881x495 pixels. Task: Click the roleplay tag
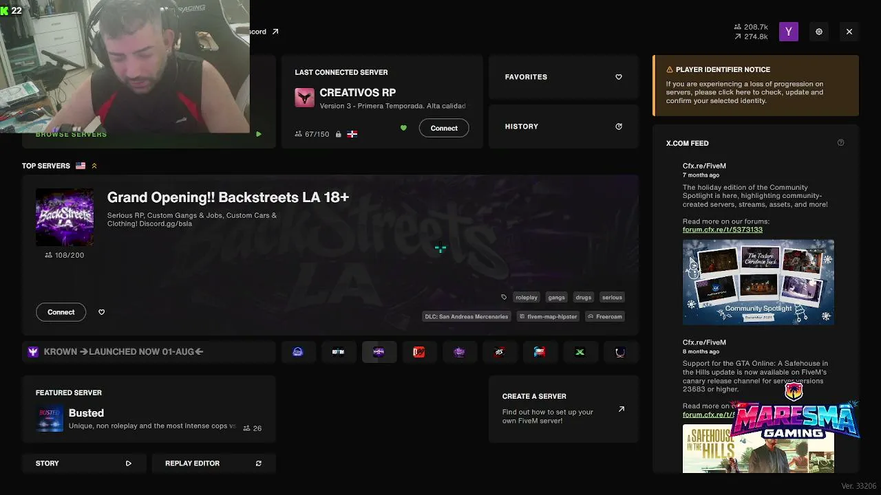tap(527, 298)
